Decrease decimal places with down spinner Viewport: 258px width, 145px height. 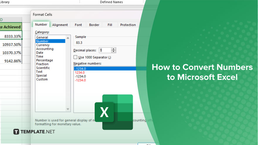113,52
